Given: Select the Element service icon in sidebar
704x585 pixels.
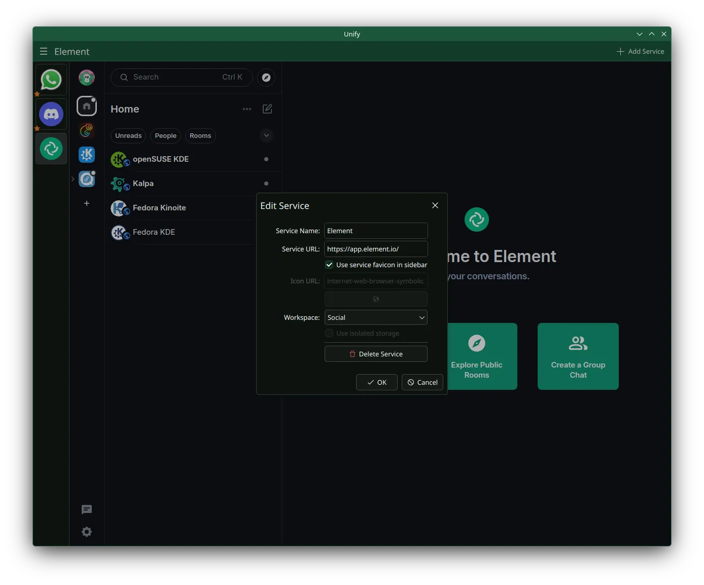Looking at the screenshot, I should [x=51, y=149].
